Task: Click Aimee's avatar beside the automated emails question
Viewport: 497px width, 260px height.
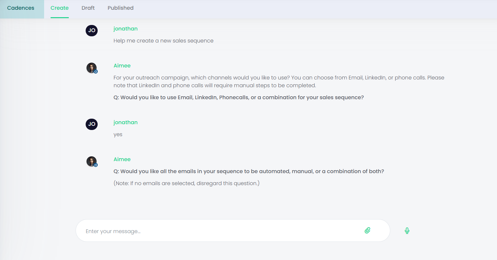Action: tap(91, 161)
